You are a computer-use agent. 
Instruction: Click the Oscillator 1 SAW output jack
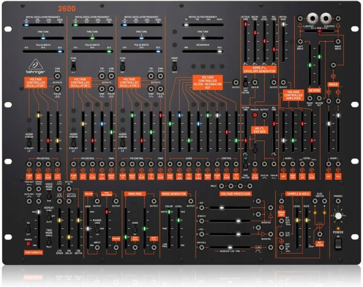point(57,76)
